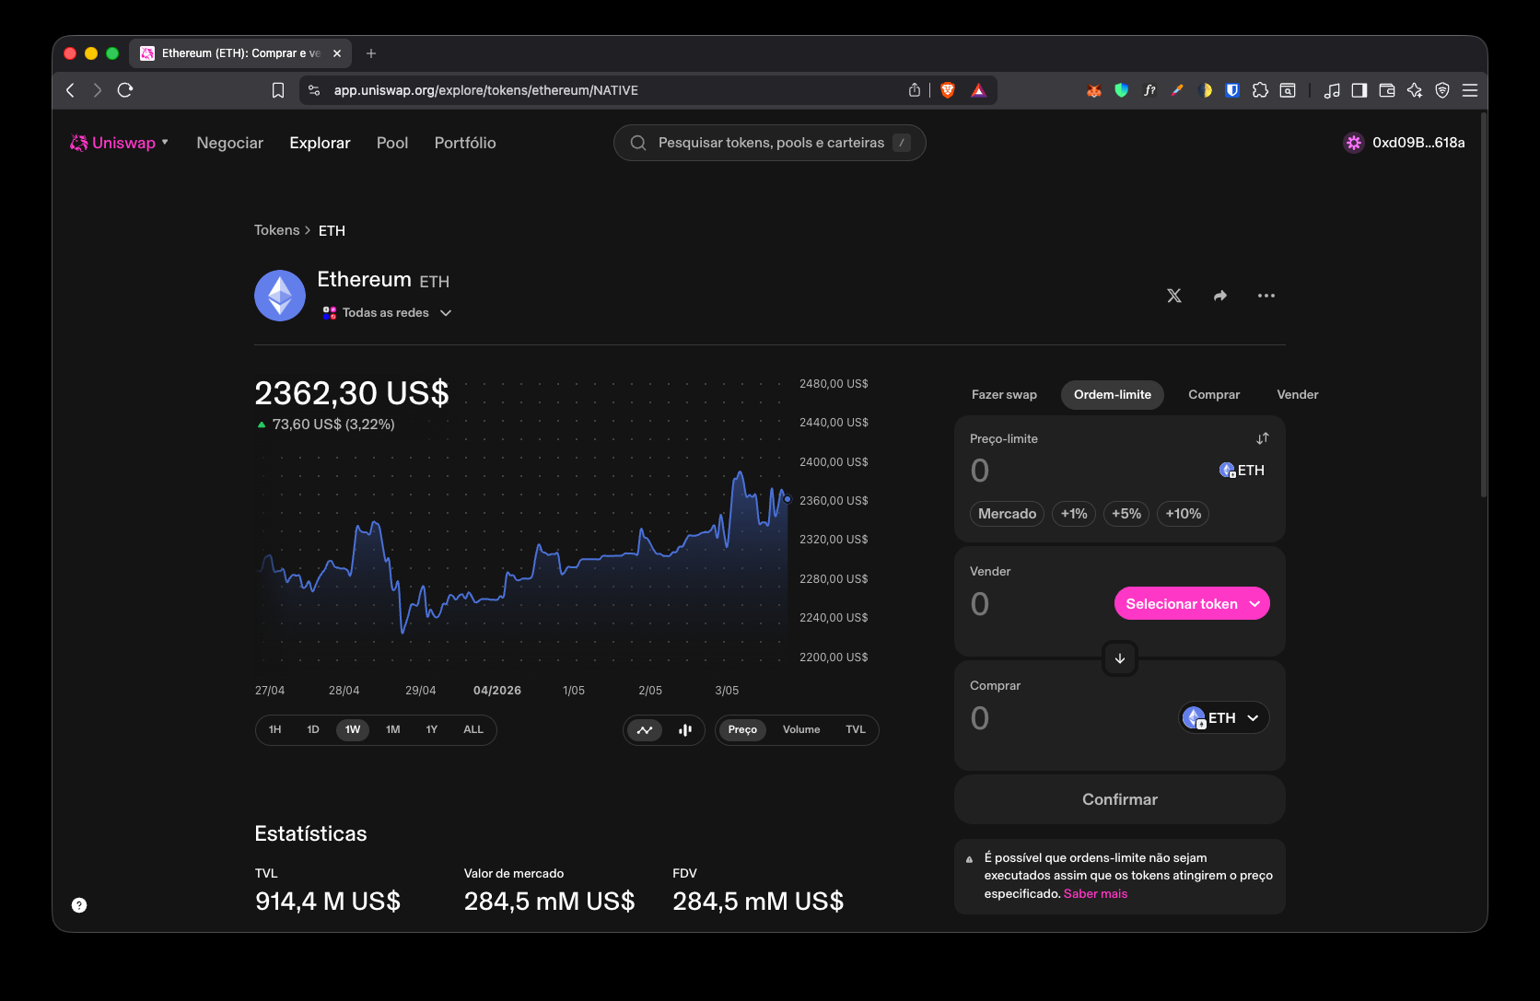Open the Negociar nav menu
The height and width of the screenshot is (1001, 1540).
230,143
